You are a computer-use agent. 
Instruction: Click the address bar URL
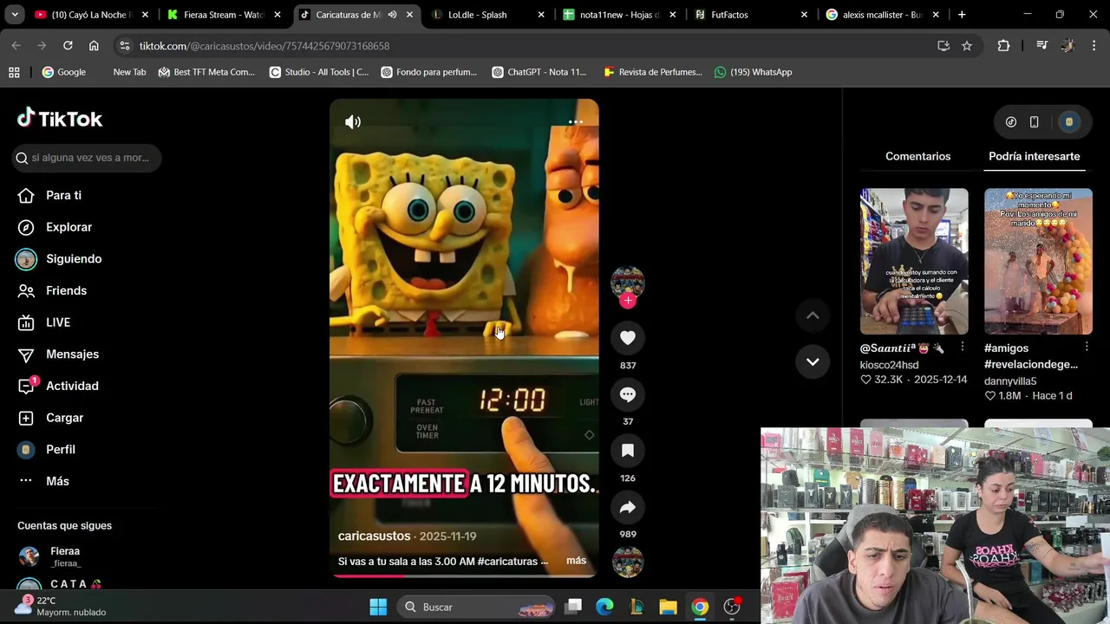click(264, 46)
